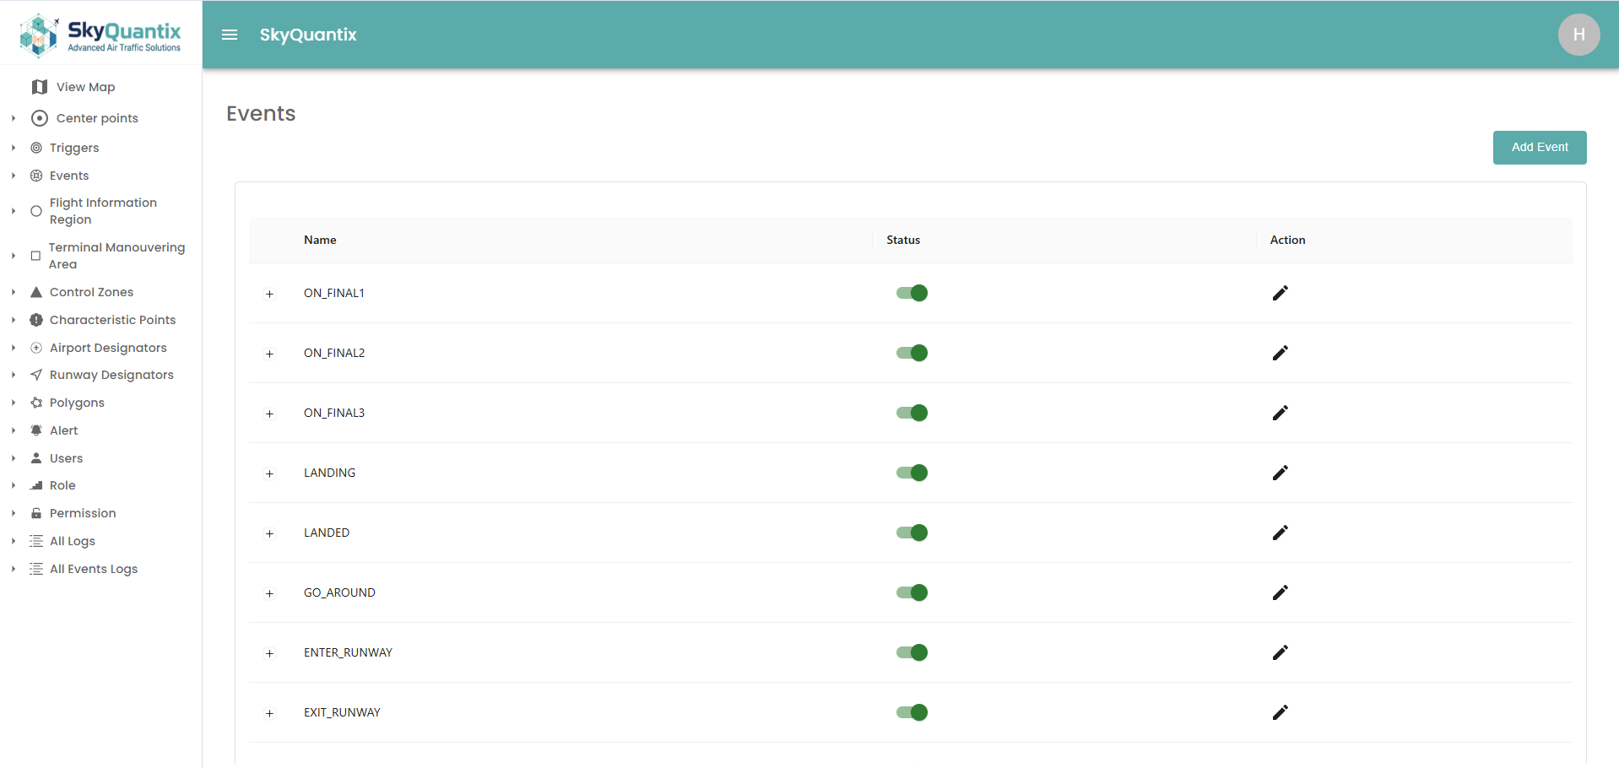Screen dimensions: 1619x768
Task: Click the SkyQuantix logo
Action: 100,35
